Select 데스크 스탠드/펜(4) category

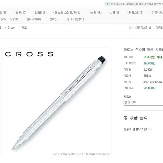(67, 13)
